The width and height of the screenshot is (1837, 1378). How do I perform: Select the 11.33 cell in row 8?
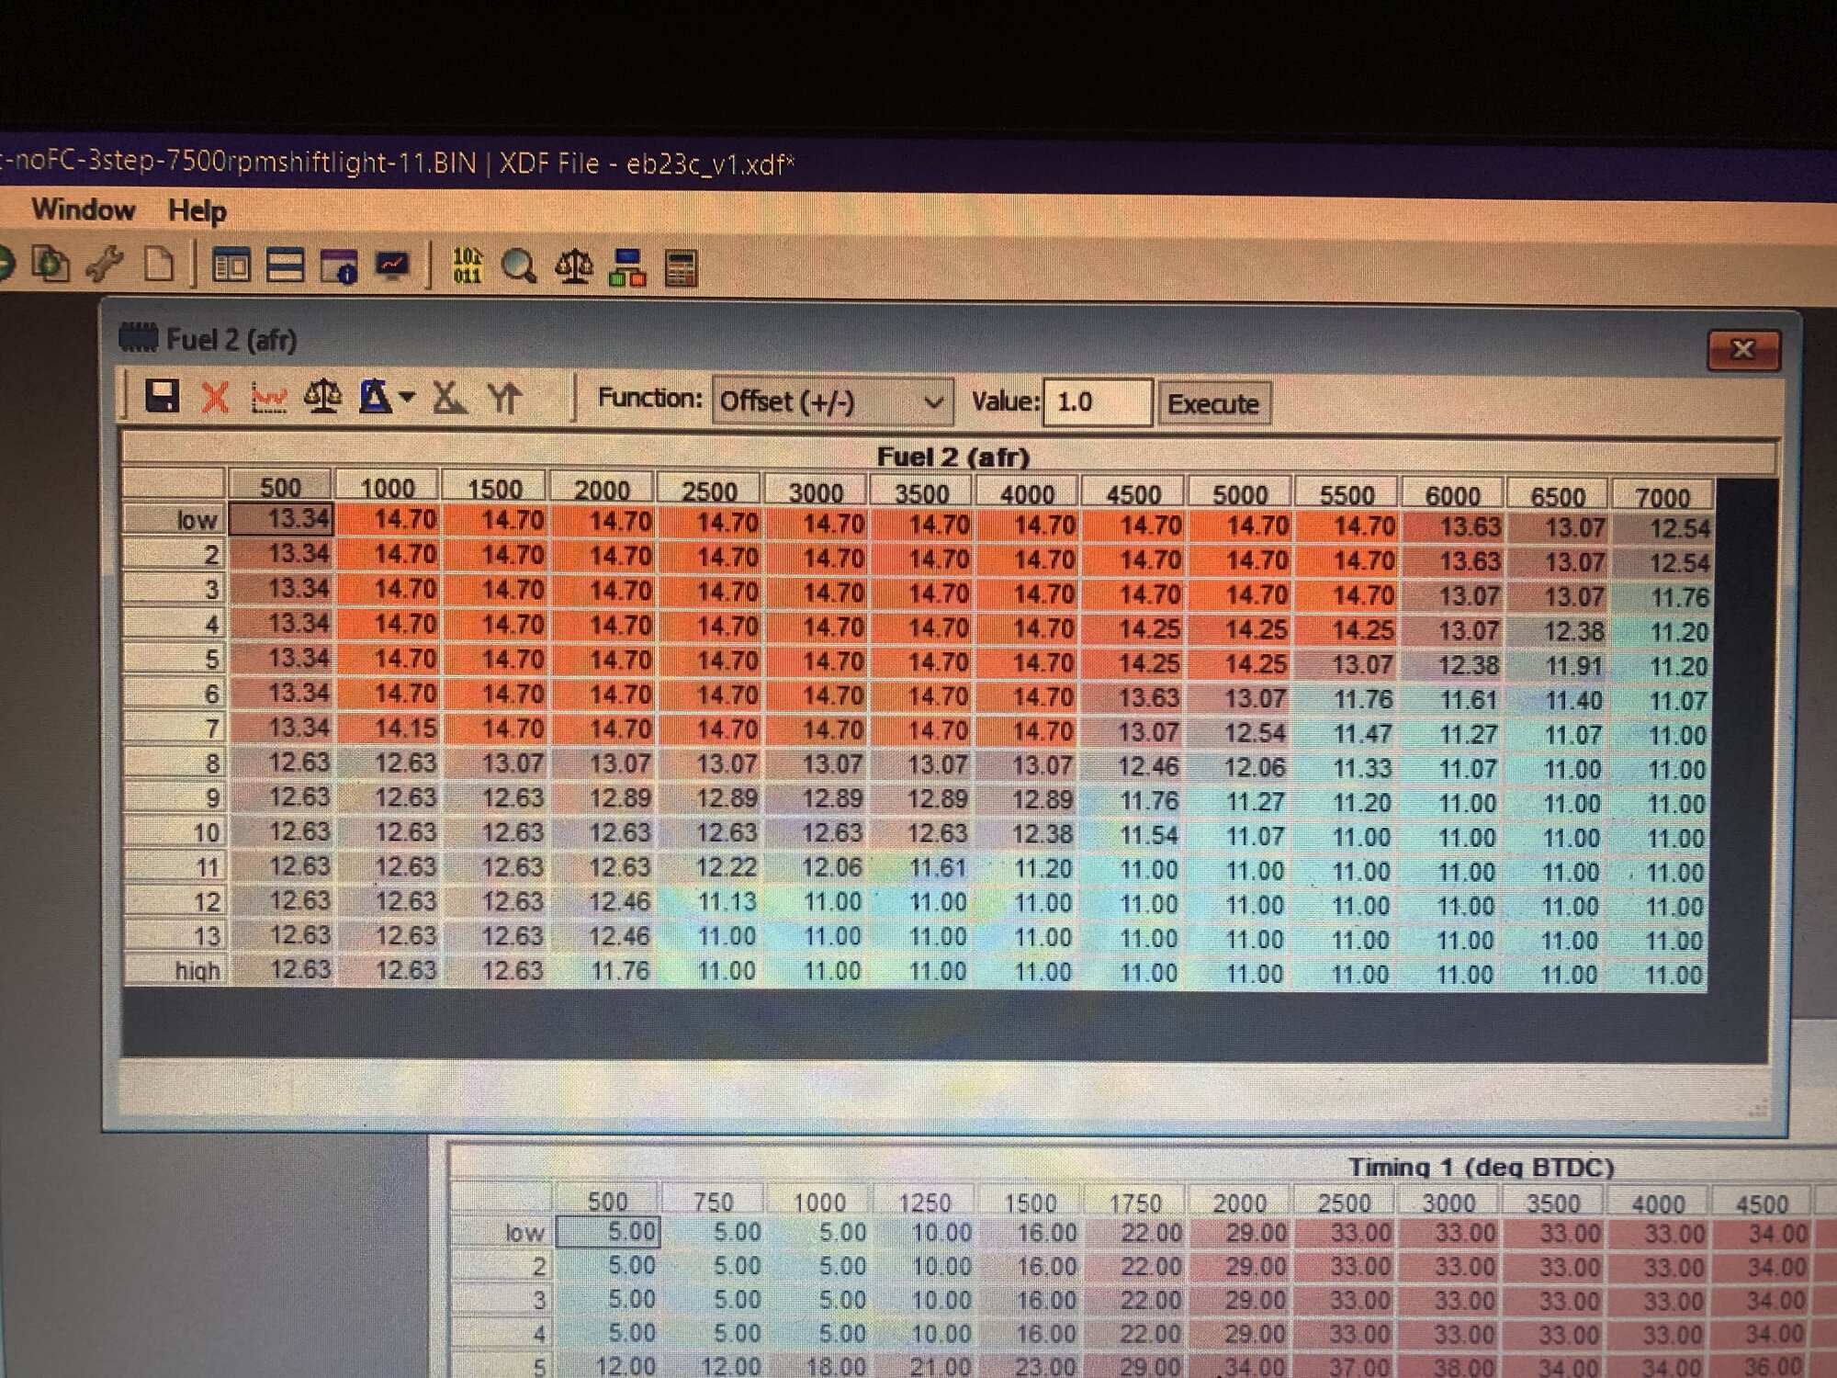click(x=1347, y=768)
